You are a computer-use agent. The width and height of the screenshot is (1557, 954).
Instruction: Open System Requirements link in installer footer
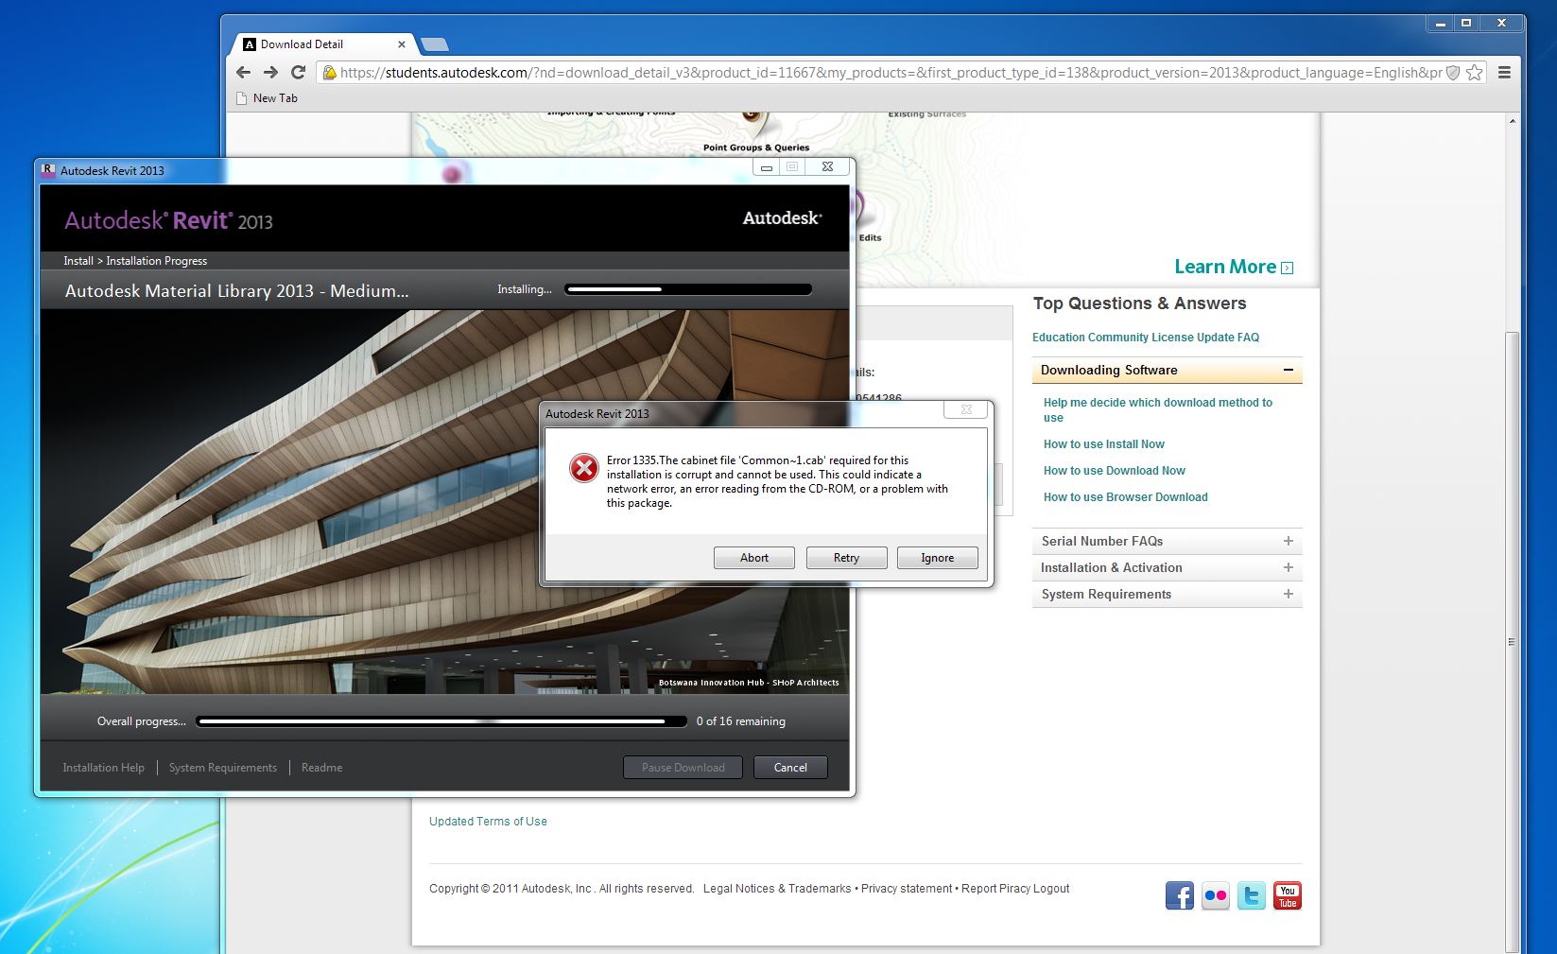223,768
